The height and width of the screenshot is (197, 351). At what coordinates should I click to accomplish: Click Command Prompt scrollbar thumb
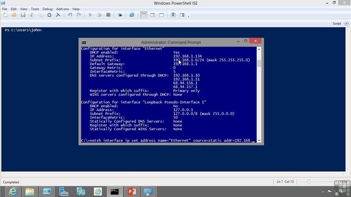pos(259,63)
